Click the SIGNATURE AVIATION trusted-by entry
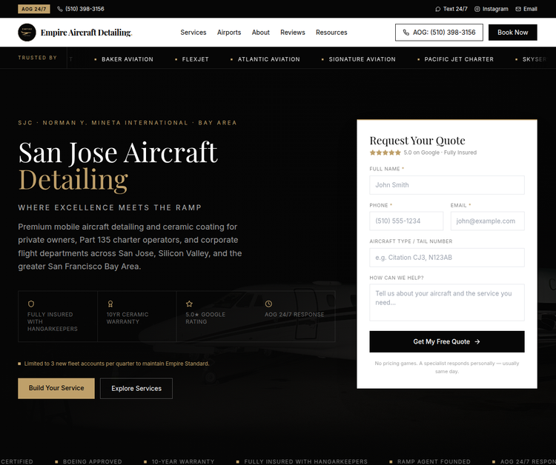 point(362,59)
